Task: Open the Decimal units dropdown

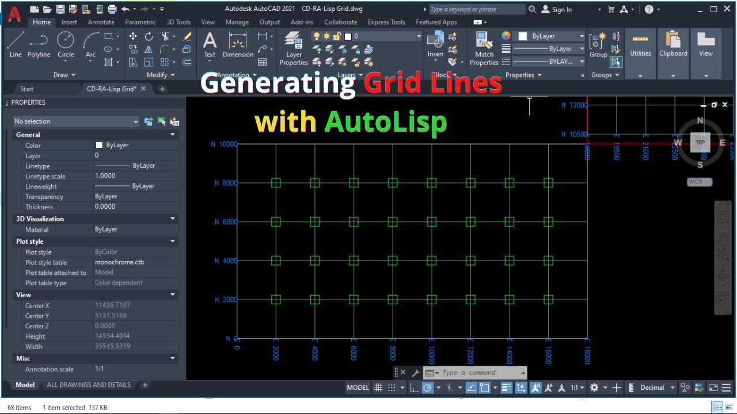Action: pyautogui.click(x=656, y=388)
